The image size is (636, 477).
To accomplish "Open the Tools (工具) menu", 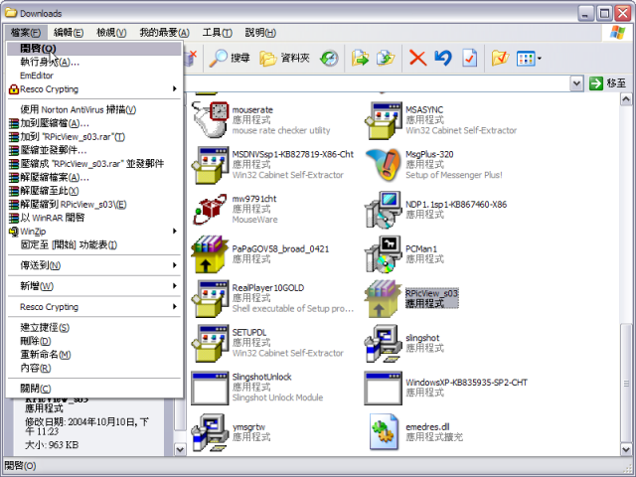I will pos(218,33).
